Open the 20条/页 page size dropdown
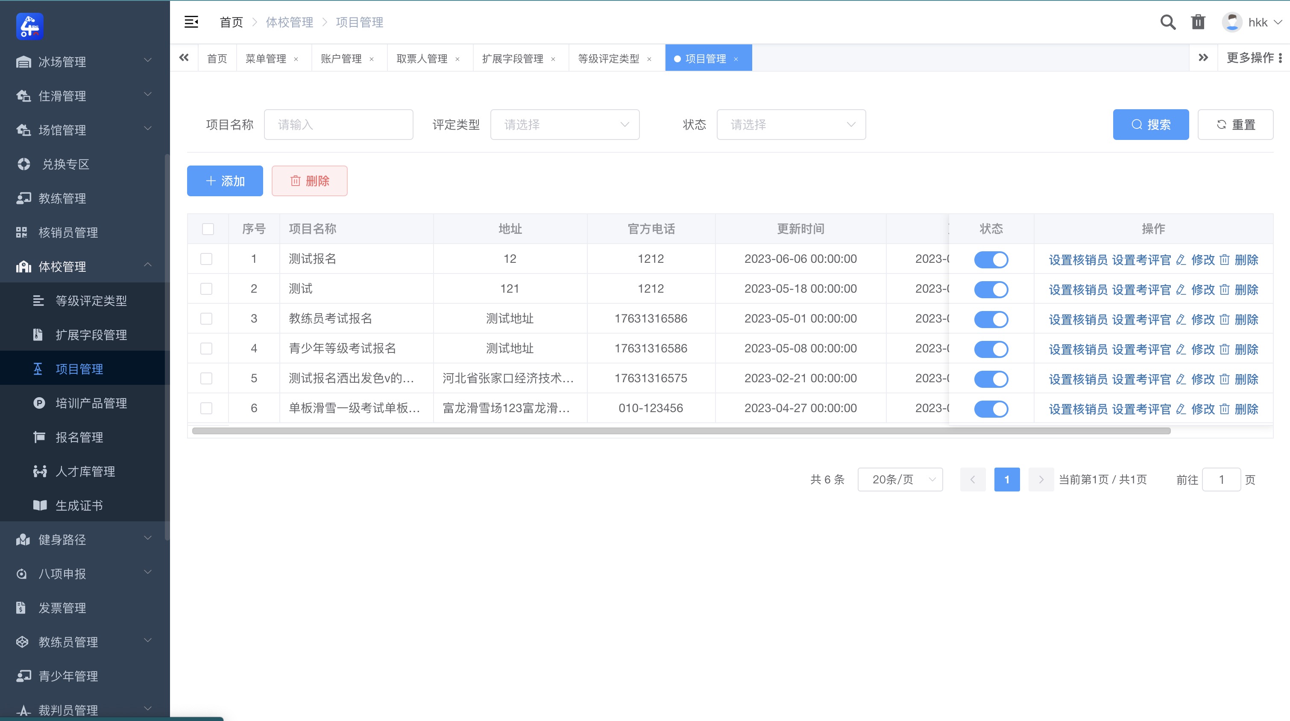Image resolution: width=1290 pixels, height=721 pixels. (x=900, y=480)
